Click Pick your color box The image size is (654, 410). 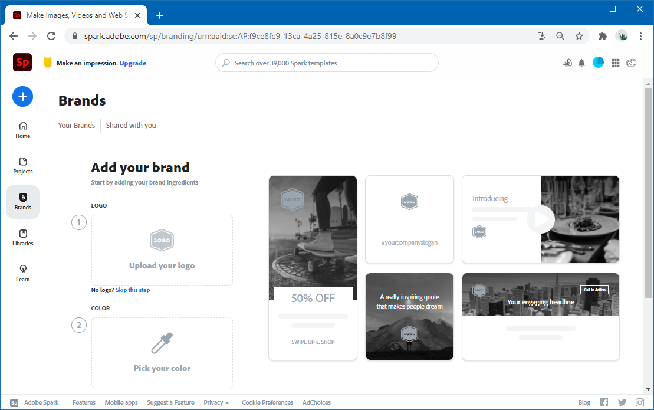tap(162, 352)
